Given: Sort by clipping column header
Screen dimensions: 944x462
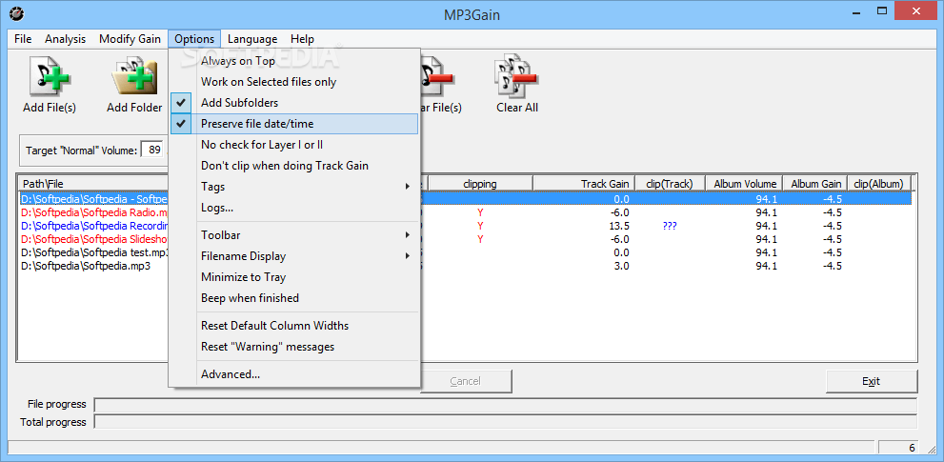Looking at the screenshot, I should click(x=480, y=184).
